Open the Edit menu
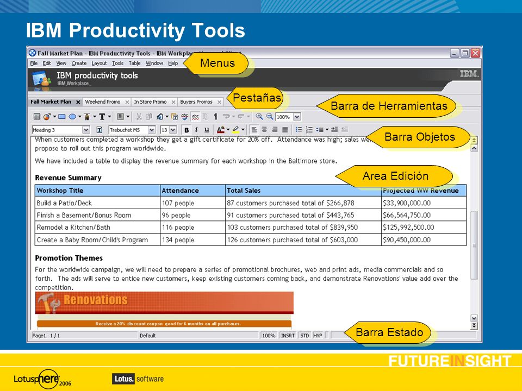 coord(47,63)
